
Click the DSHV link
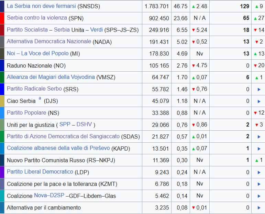pos(84,124)
